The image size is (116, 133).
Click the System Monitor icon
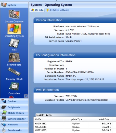pos(4,119)
